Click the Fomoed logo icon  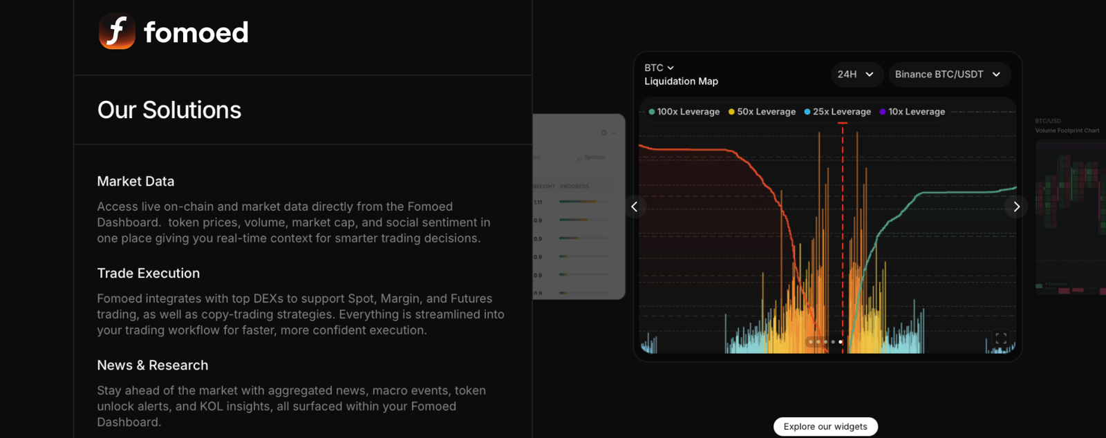(117, 32)
